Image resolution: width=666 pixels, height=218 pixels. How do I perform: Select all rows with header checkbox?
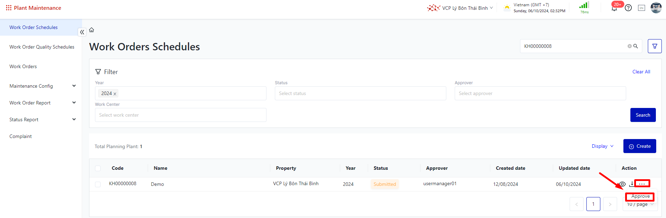[x=98, y=168]
